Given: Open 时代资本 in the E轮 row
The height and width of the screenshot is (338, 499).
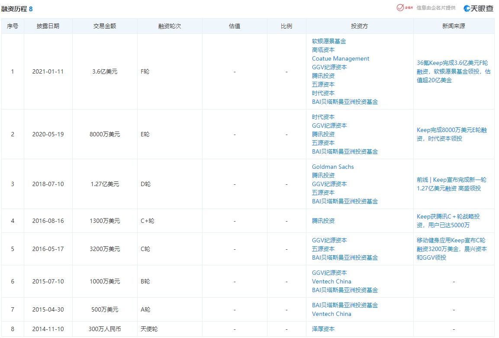Looking at the screenshot, I should pos(323,117).
